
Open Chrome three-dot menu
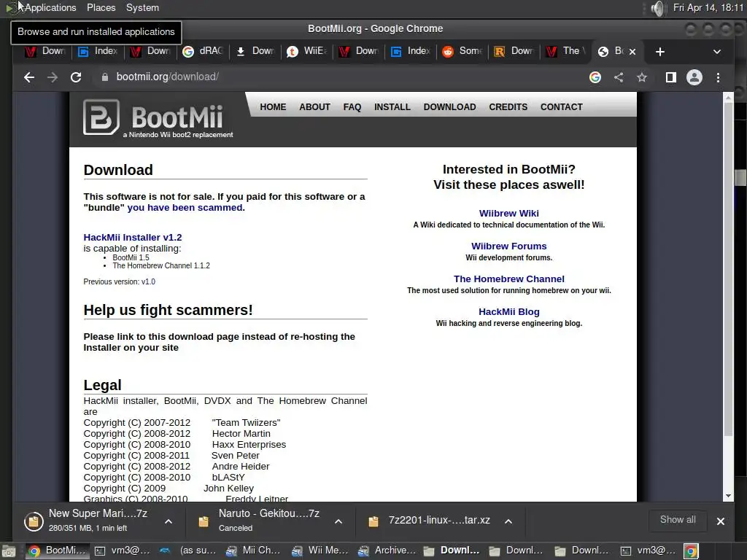[718, 77]
